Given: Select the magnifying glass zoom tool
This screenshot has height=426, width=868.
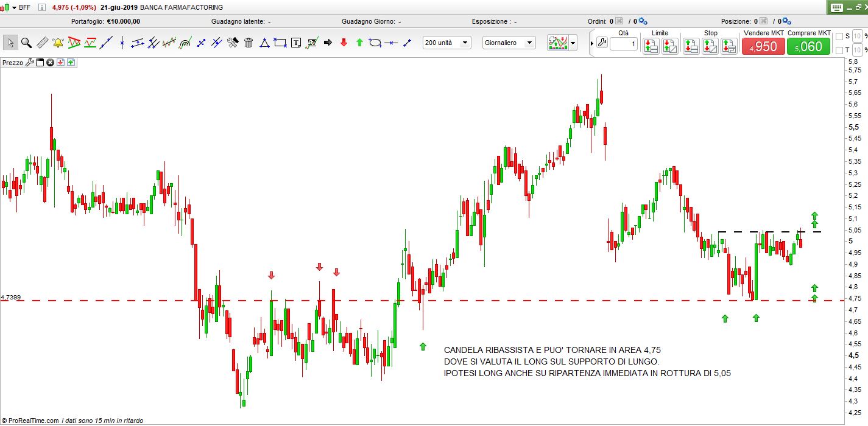Looking at the screenshot, I should [x=26, y=43].
